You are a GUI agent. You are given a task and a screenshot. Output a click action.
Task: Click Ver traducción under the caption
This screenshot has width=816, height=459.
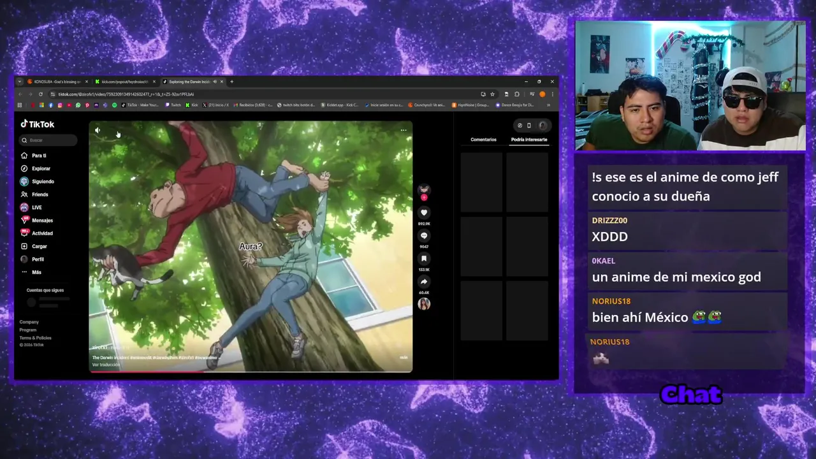[106, 365]
